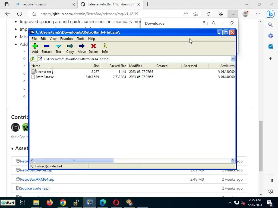Open Edge sidebar settings gear
278x208 pixels.
(x=270, y=191)
